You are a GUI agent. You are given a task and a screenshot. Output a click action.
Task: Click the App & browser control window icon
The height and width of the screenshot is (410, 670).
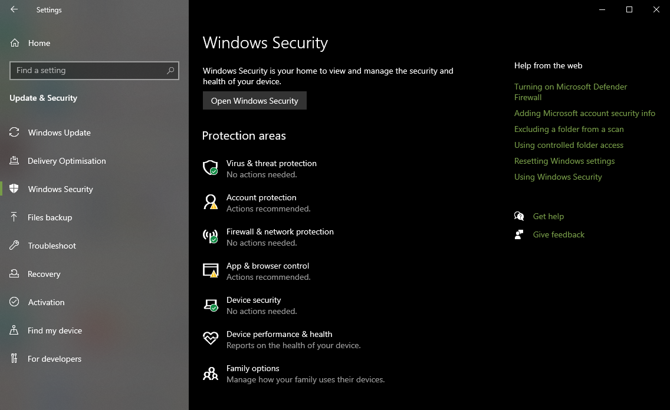point(210,270)
